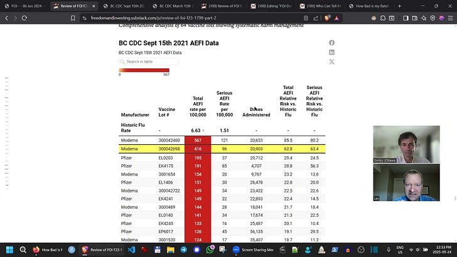Sort by Serious AEFI Rate per 100,000 column

coord(224,104)
